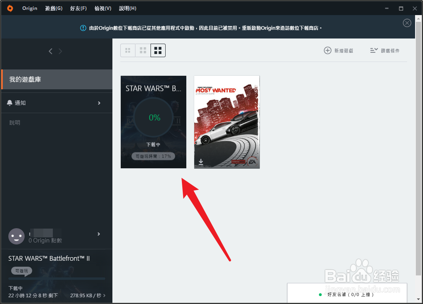This screenshot has width=423, height=304.
Task: Switch to small tile view
Action: (x=128, y=50)
